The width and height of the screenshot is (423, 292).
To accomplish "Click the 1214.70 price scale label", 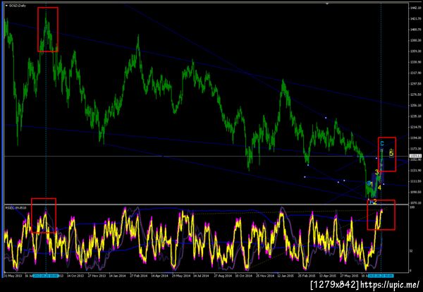I will tap(415, 127).
